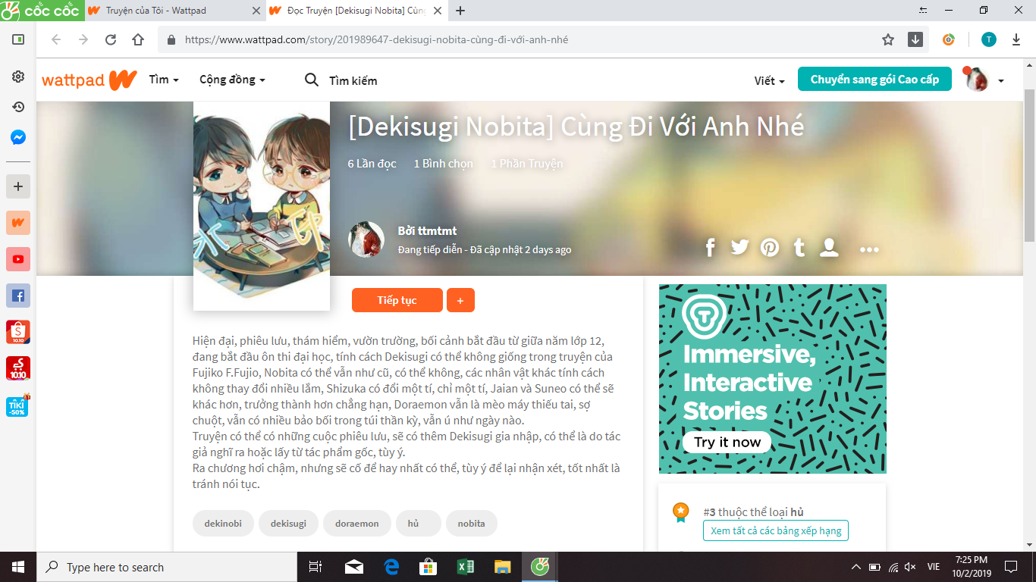The image size is (1036, 582).
Task: Click the Tìm kiếm search field
Action: click(353, 80)
